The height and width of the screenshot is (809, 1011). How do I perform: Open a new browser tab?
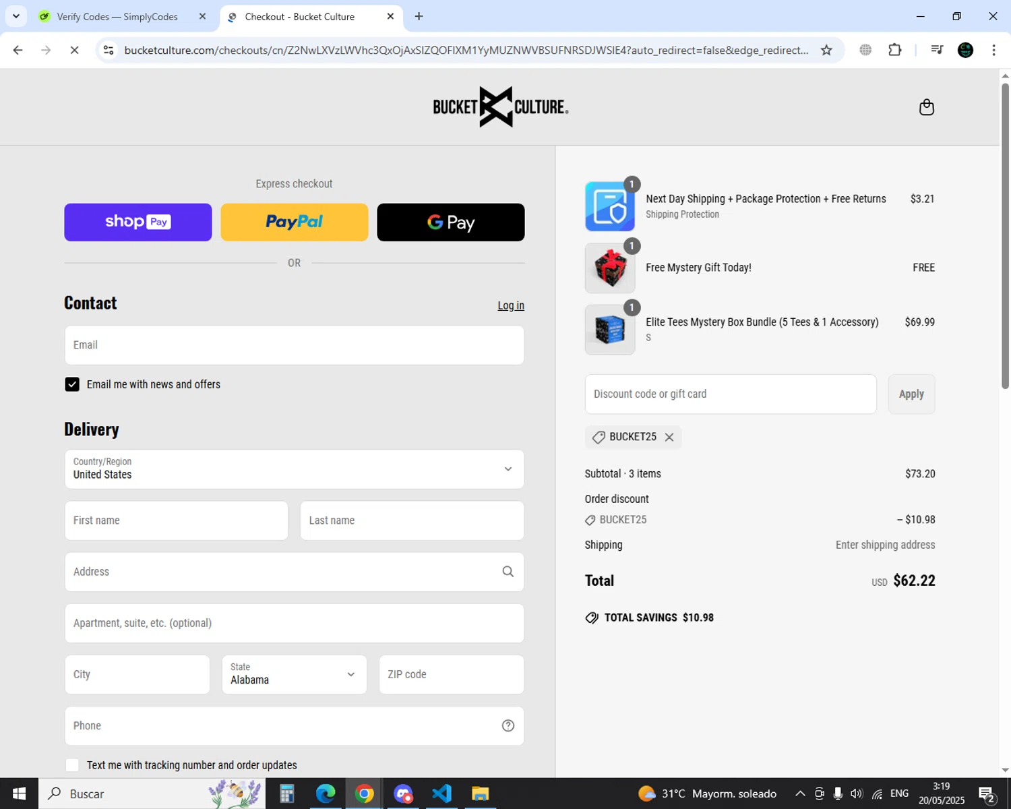[x=419, y=16]
